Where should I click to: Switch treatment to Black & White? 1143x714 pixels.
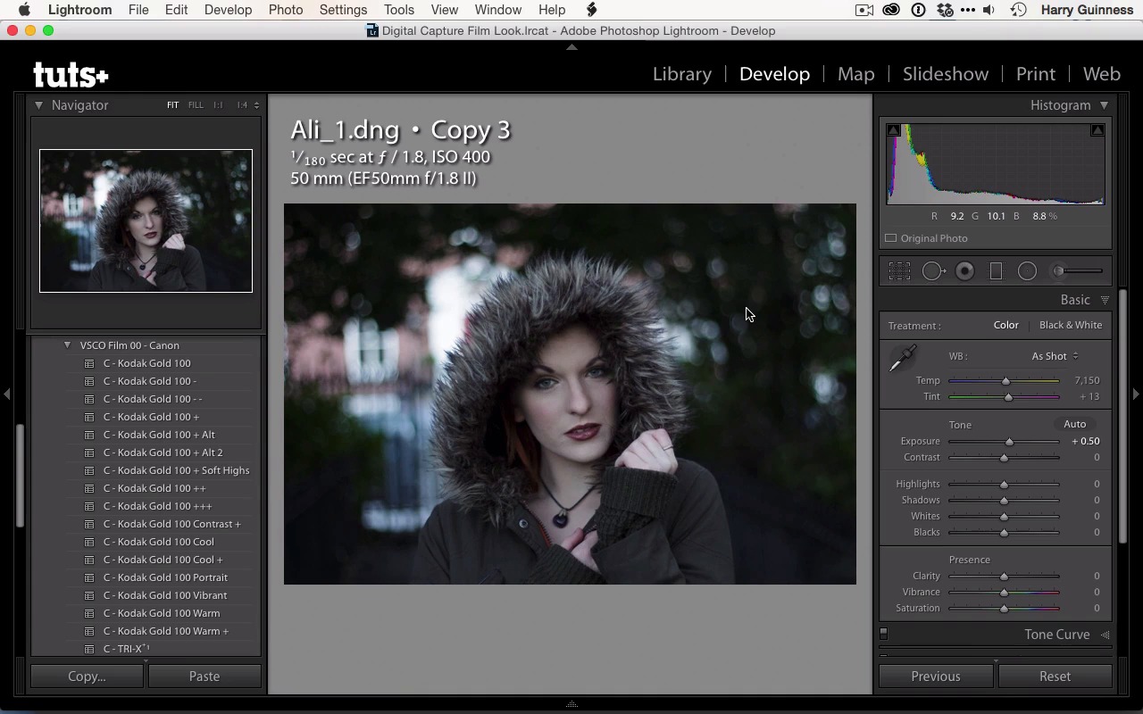tap(1070, 325)
